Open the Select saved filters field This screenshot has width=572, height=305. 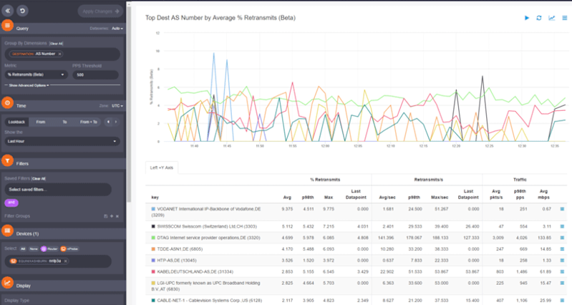58,189
